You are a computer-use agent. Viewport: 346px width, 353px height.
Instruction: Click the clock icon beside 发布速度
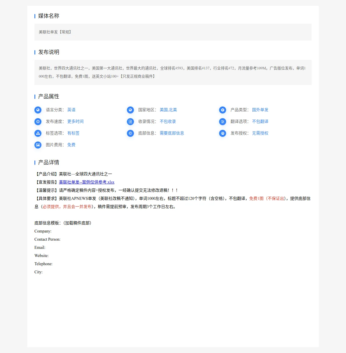point(38,122)
